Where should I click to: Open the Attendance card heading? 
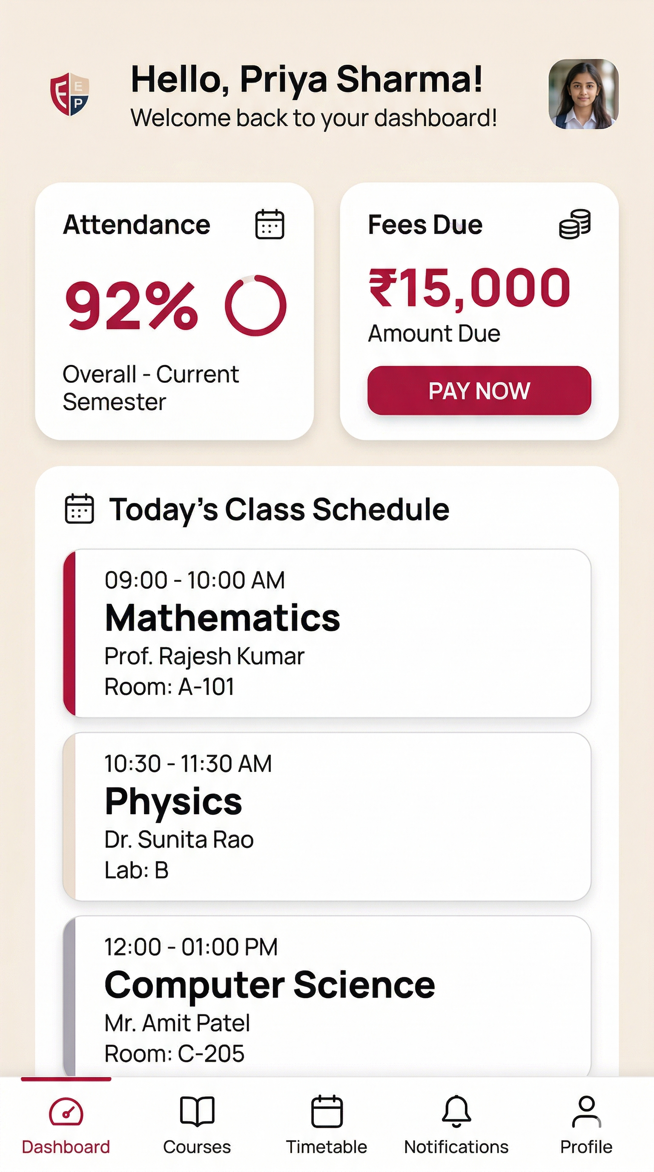coord(136,224)
